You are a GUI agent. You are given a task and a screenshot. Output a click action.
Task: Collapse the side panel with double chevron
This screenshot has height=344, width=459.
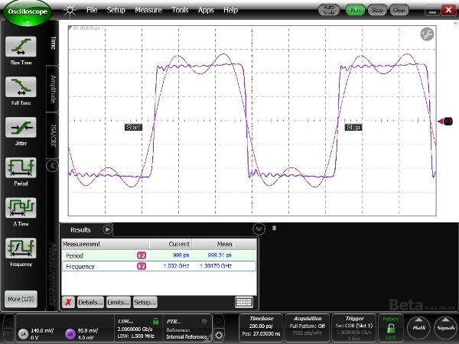click(x=53, y=164)
